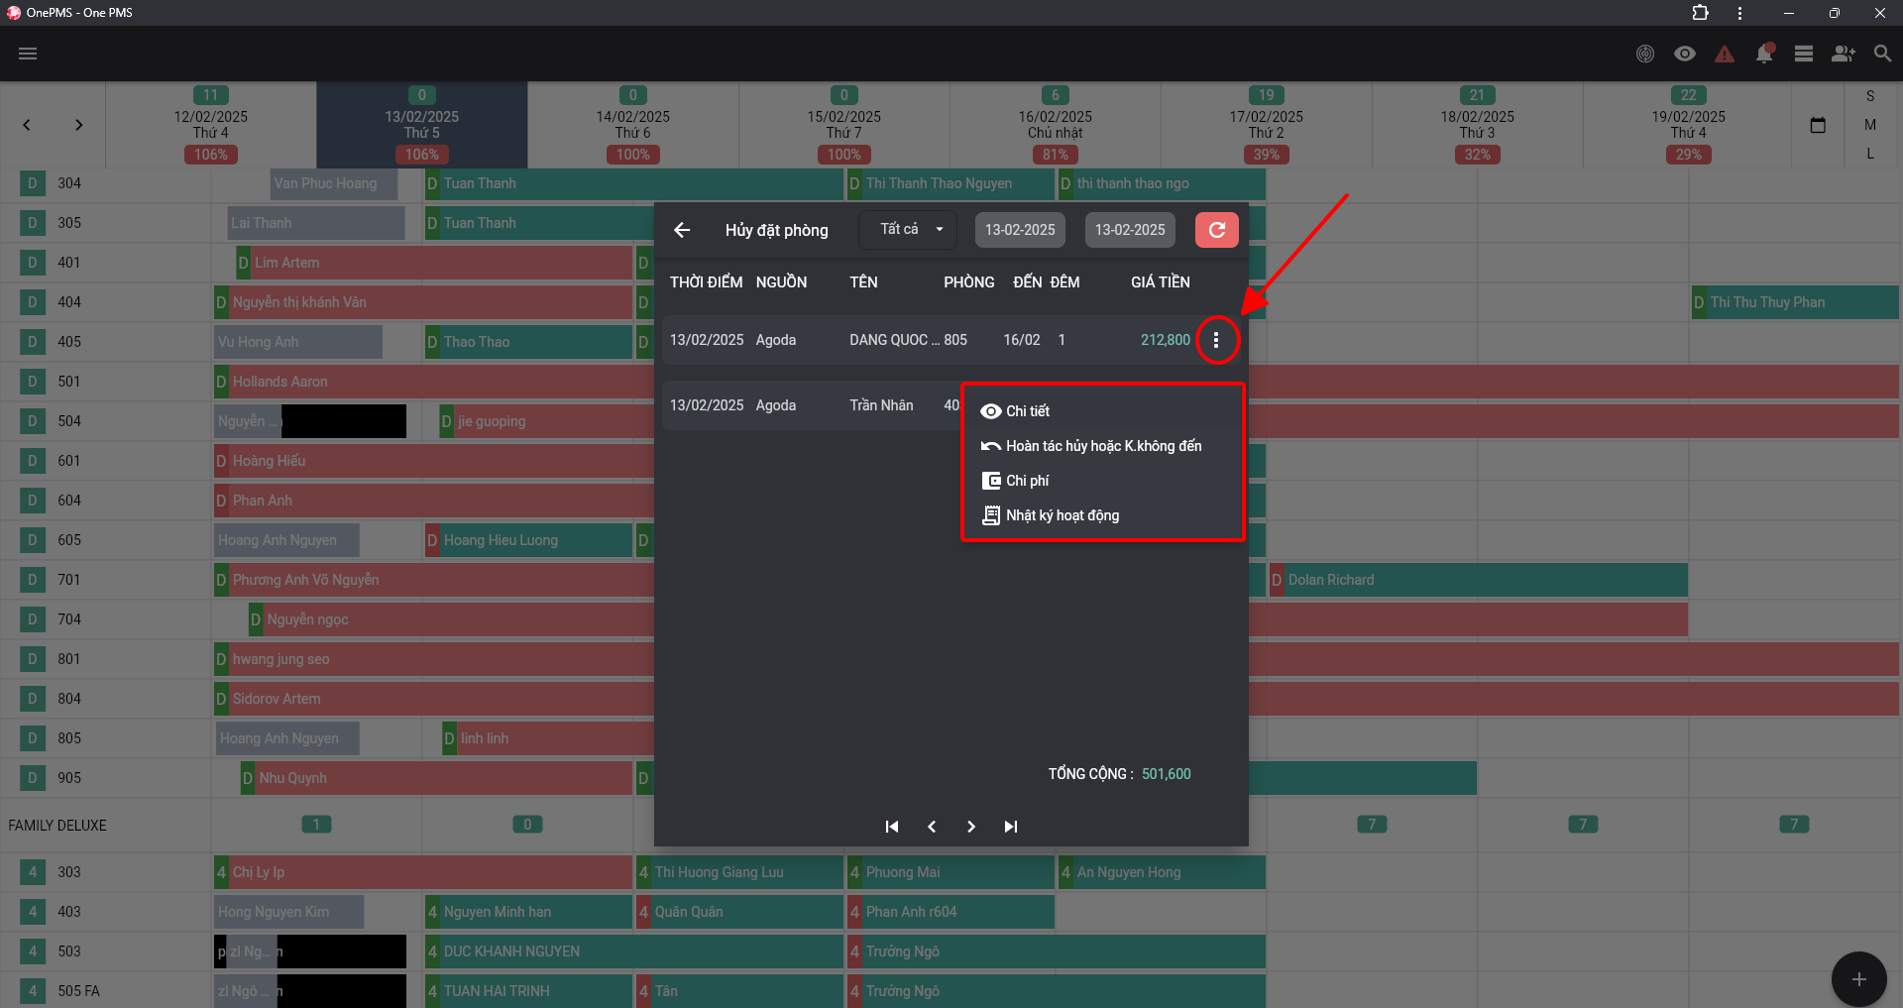The width and height of the screenshot is (1903, 1008).
Task: Pick the end date 13-02-2025 field
Action: click(x=1130, y=230)
